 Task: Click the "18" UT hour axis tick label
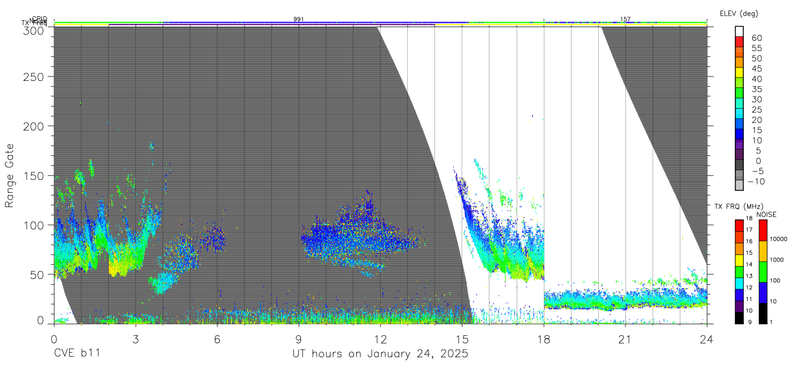[544, 339]
